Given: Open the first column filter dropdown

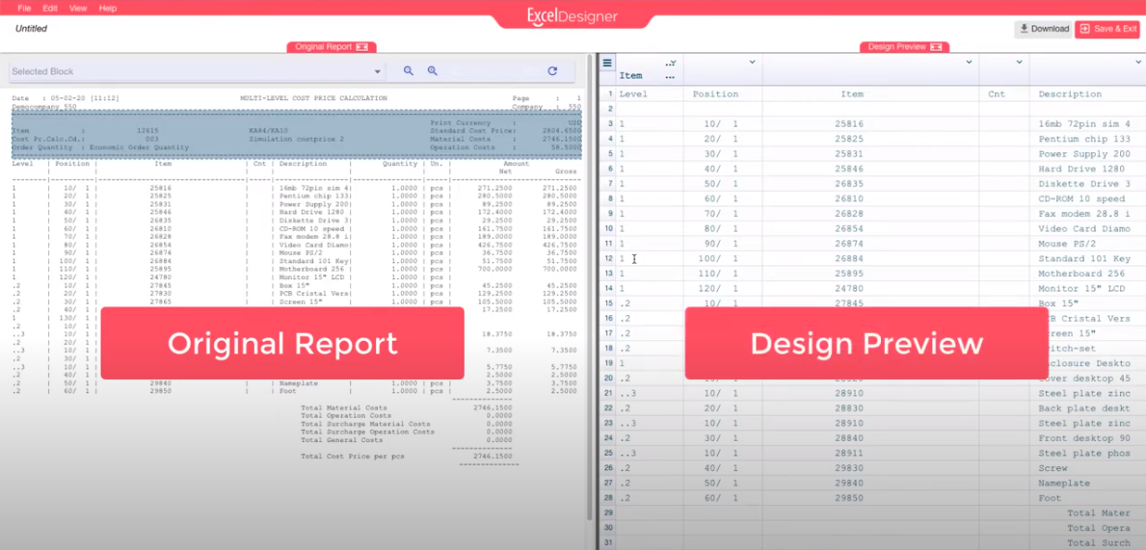Looking at the screenshot, I should click(x=673, y=62).
